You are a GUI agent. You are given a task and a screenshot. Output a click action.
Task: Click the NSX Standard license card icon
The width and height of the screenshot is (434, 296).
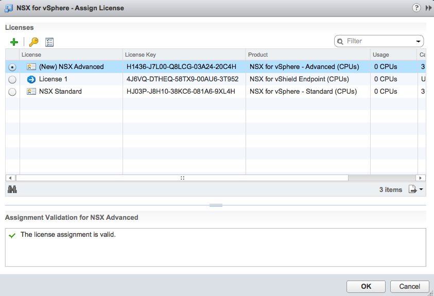click(x=31, y=92)
